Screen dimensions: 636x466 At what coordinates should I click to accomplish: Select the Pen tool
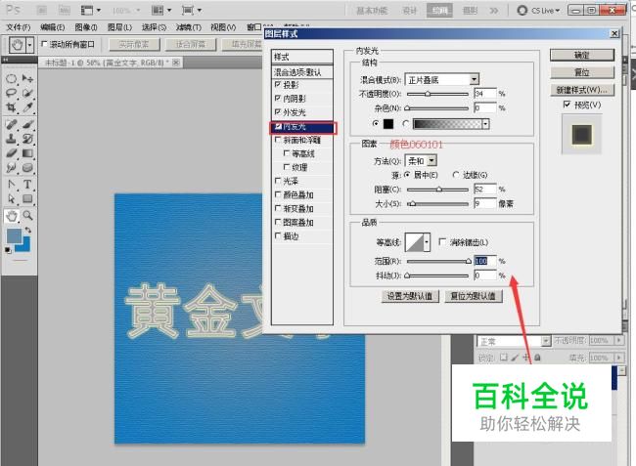tap(11, 185)
